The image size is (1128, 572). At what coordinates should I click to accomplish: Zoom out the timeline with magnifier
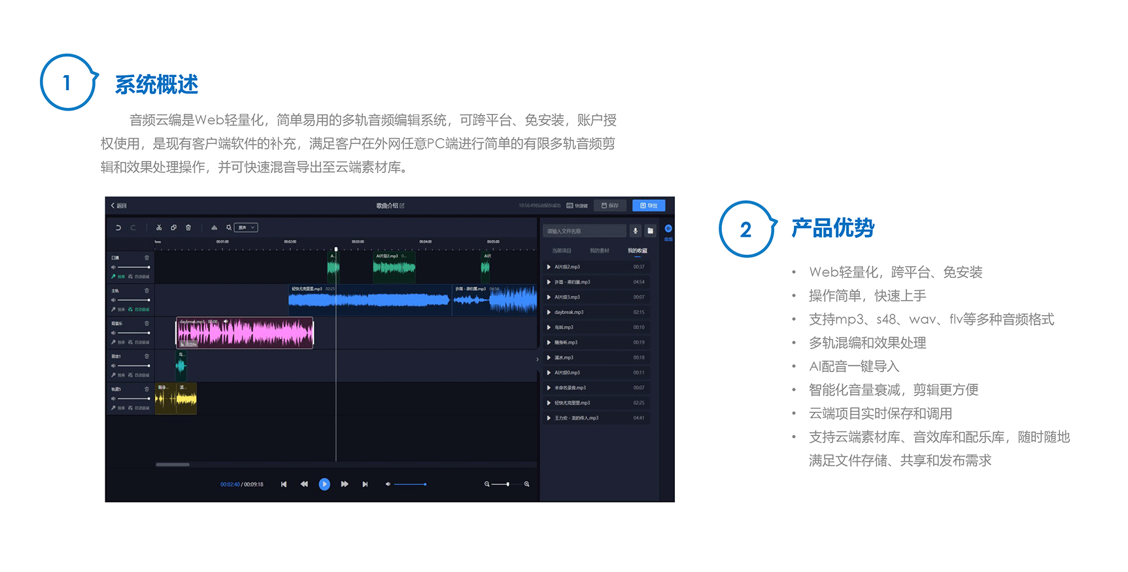point(487,484)
